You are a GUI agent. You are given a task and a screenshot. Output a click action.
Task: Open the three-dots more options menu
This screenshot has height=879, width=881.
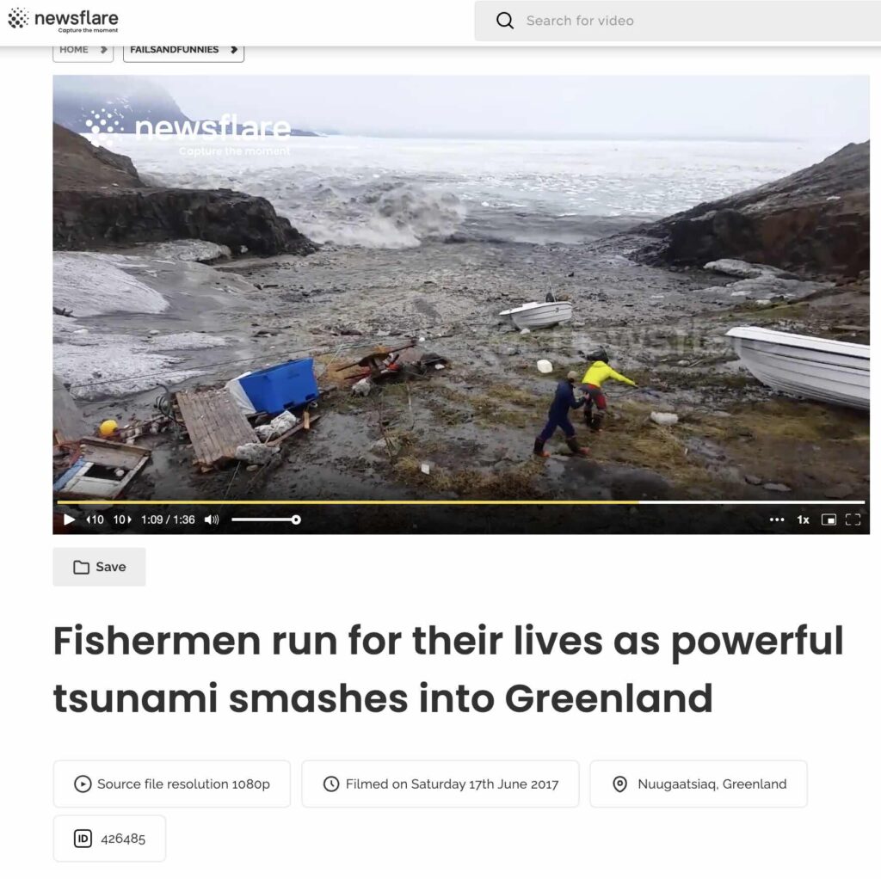[x=777, y=519]
